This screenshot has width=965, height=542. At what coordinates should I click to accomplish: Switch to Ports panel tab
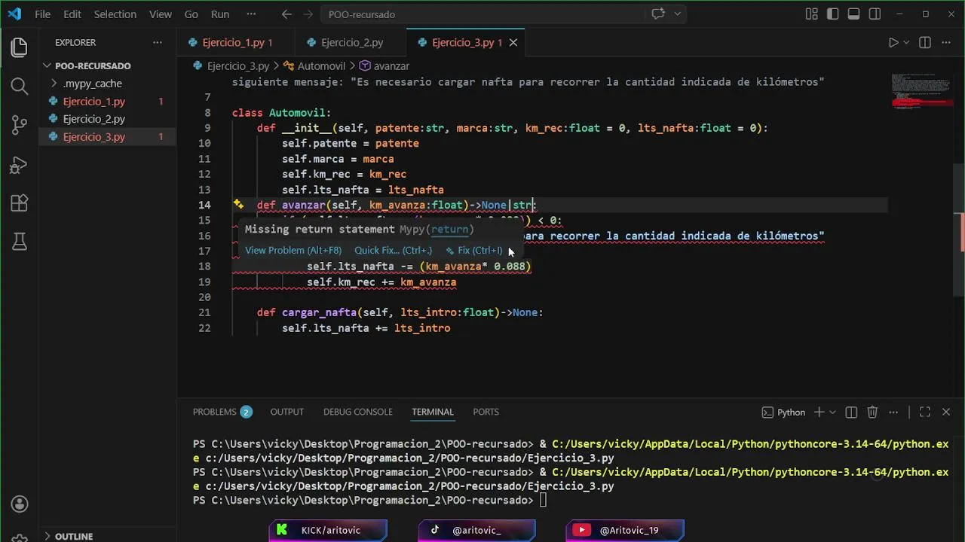click(486, 412)
